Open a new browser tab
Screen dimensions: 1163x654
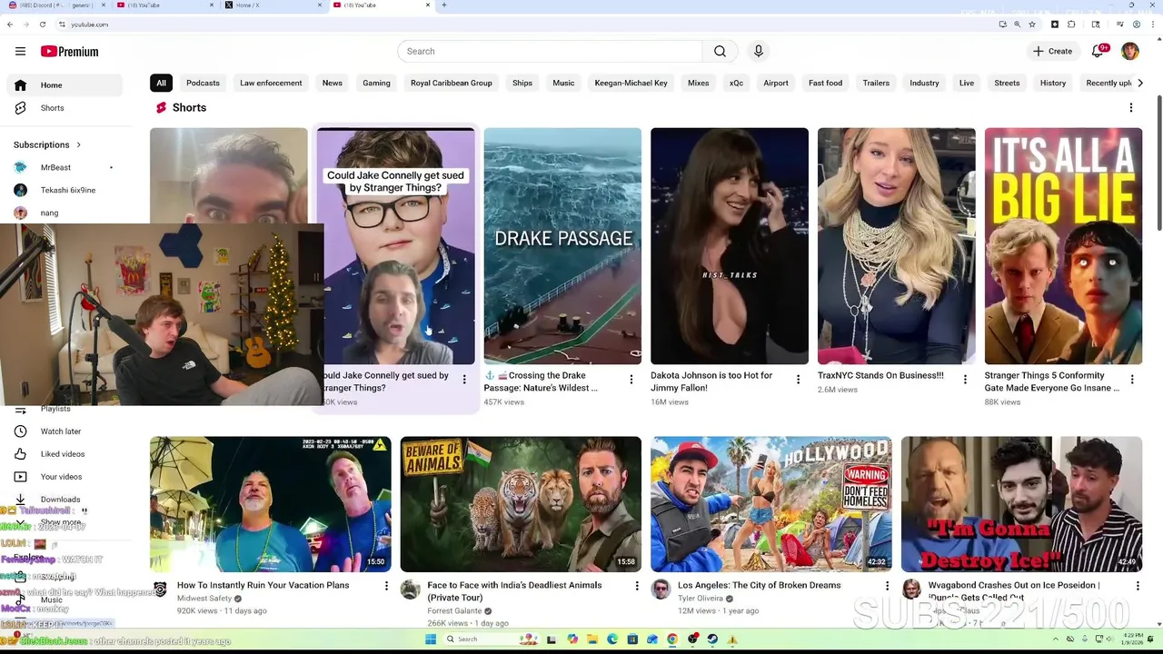pyautogui.click(x=443, y=5)
